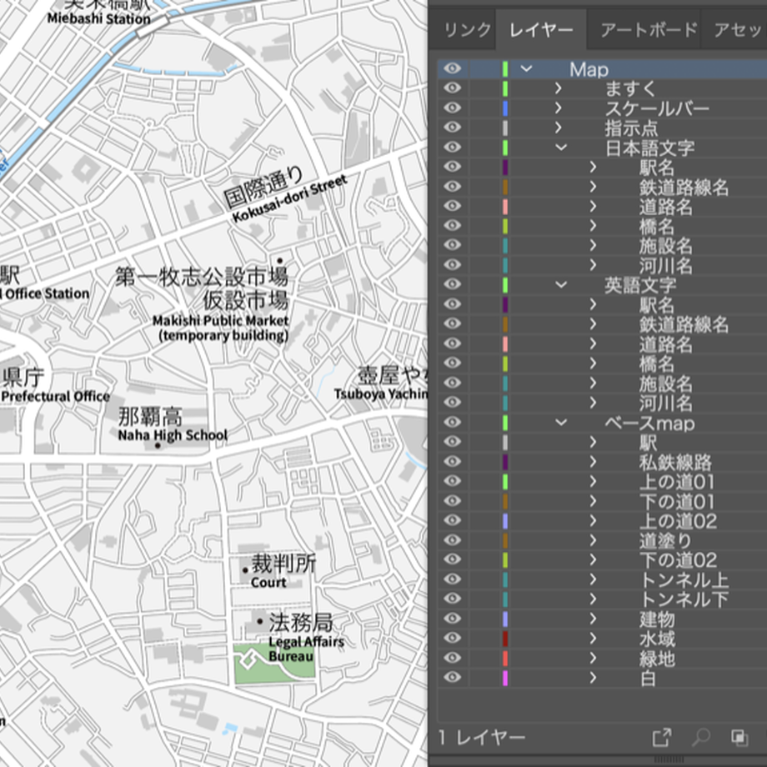767x767 pixels.
Task: Hide the トンネル上 sublayer
Action: [x=453, y=579]
